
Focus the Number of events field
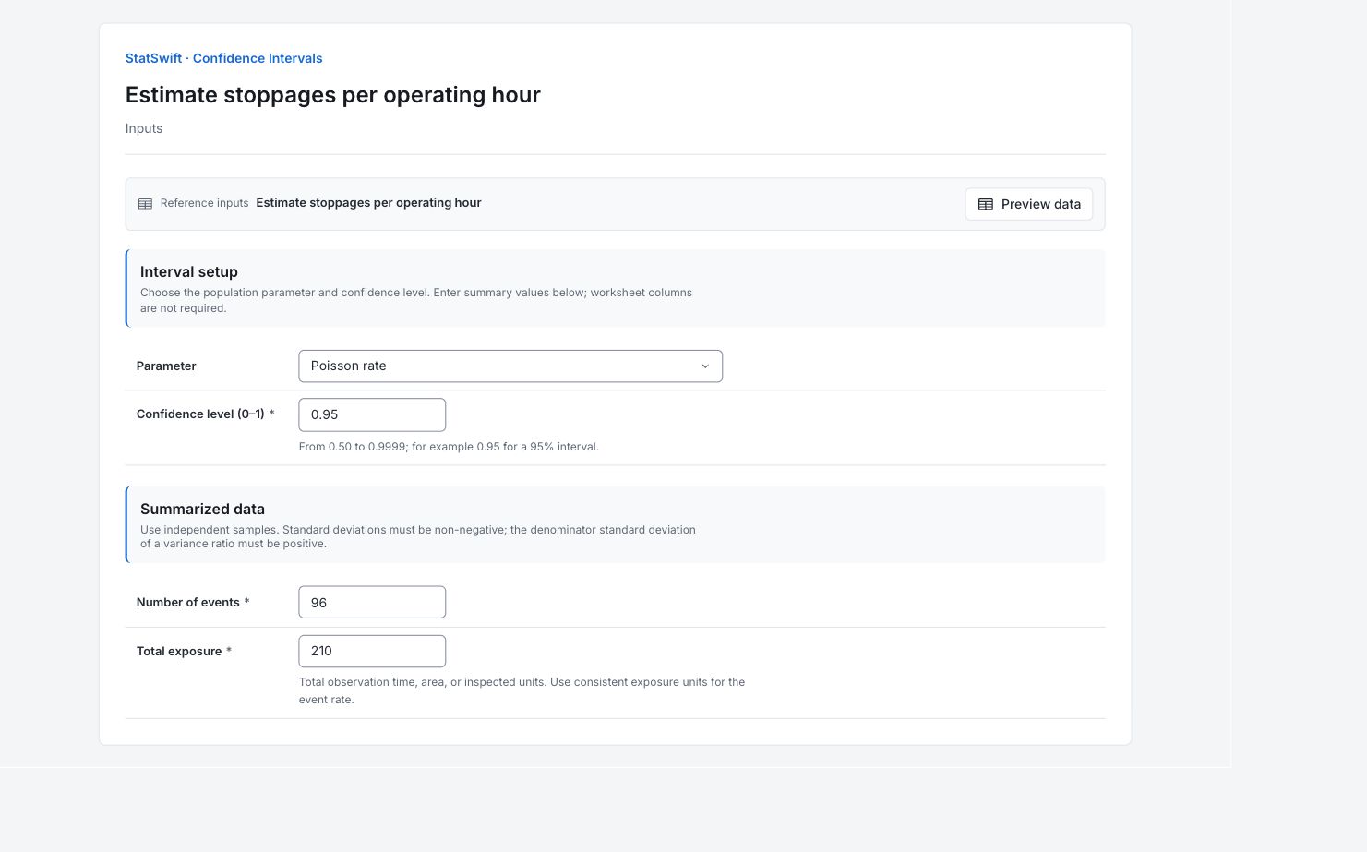tap(372, 602)
